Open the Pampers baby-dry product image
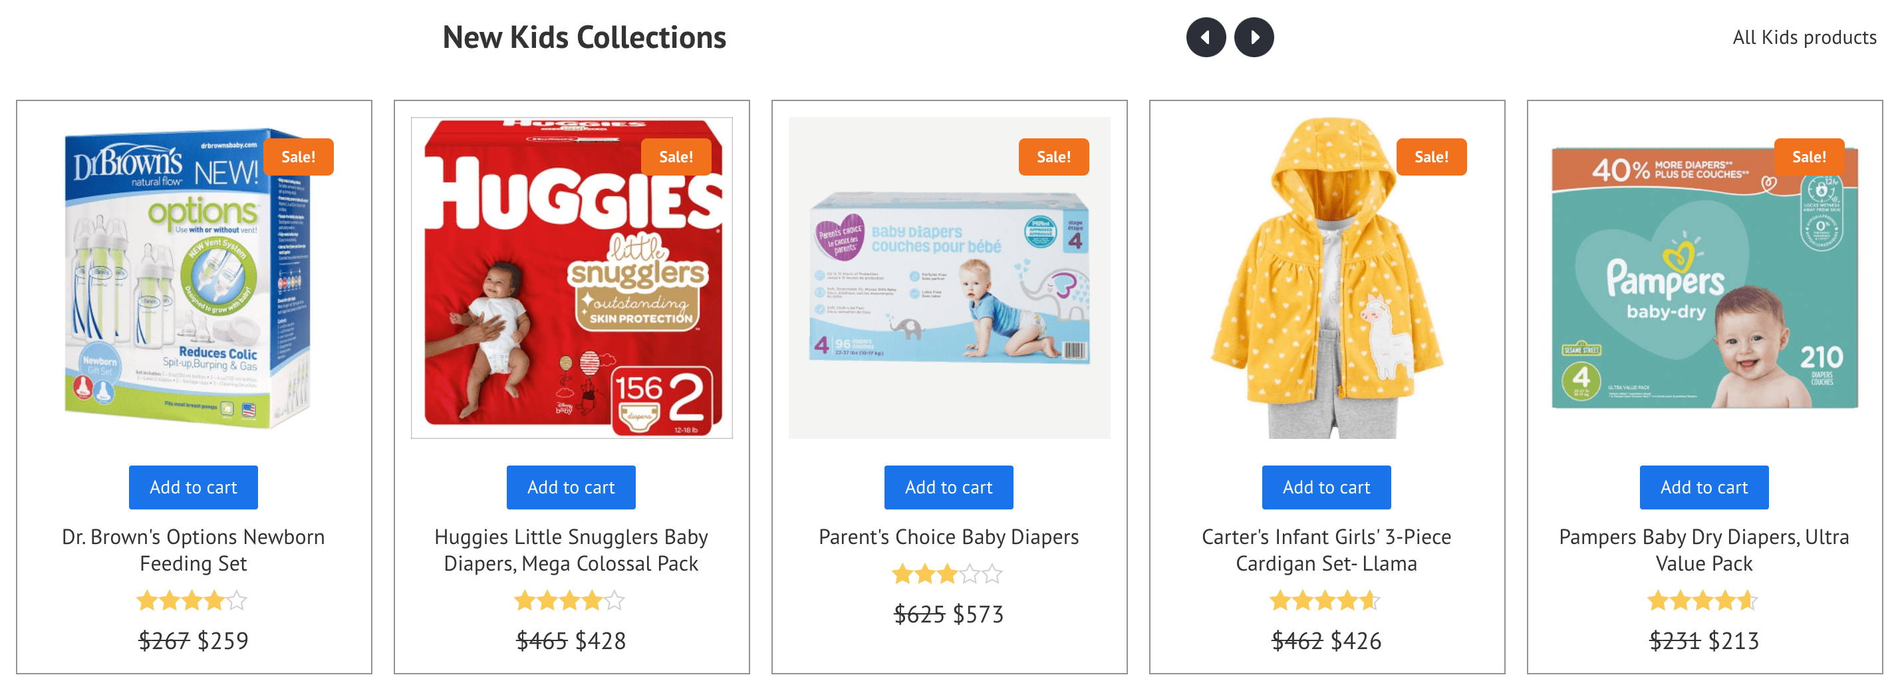This screenshot has width=1898, height=685. tap(1704, 280)
